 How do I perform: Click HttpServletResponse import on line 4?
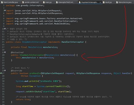39,13
